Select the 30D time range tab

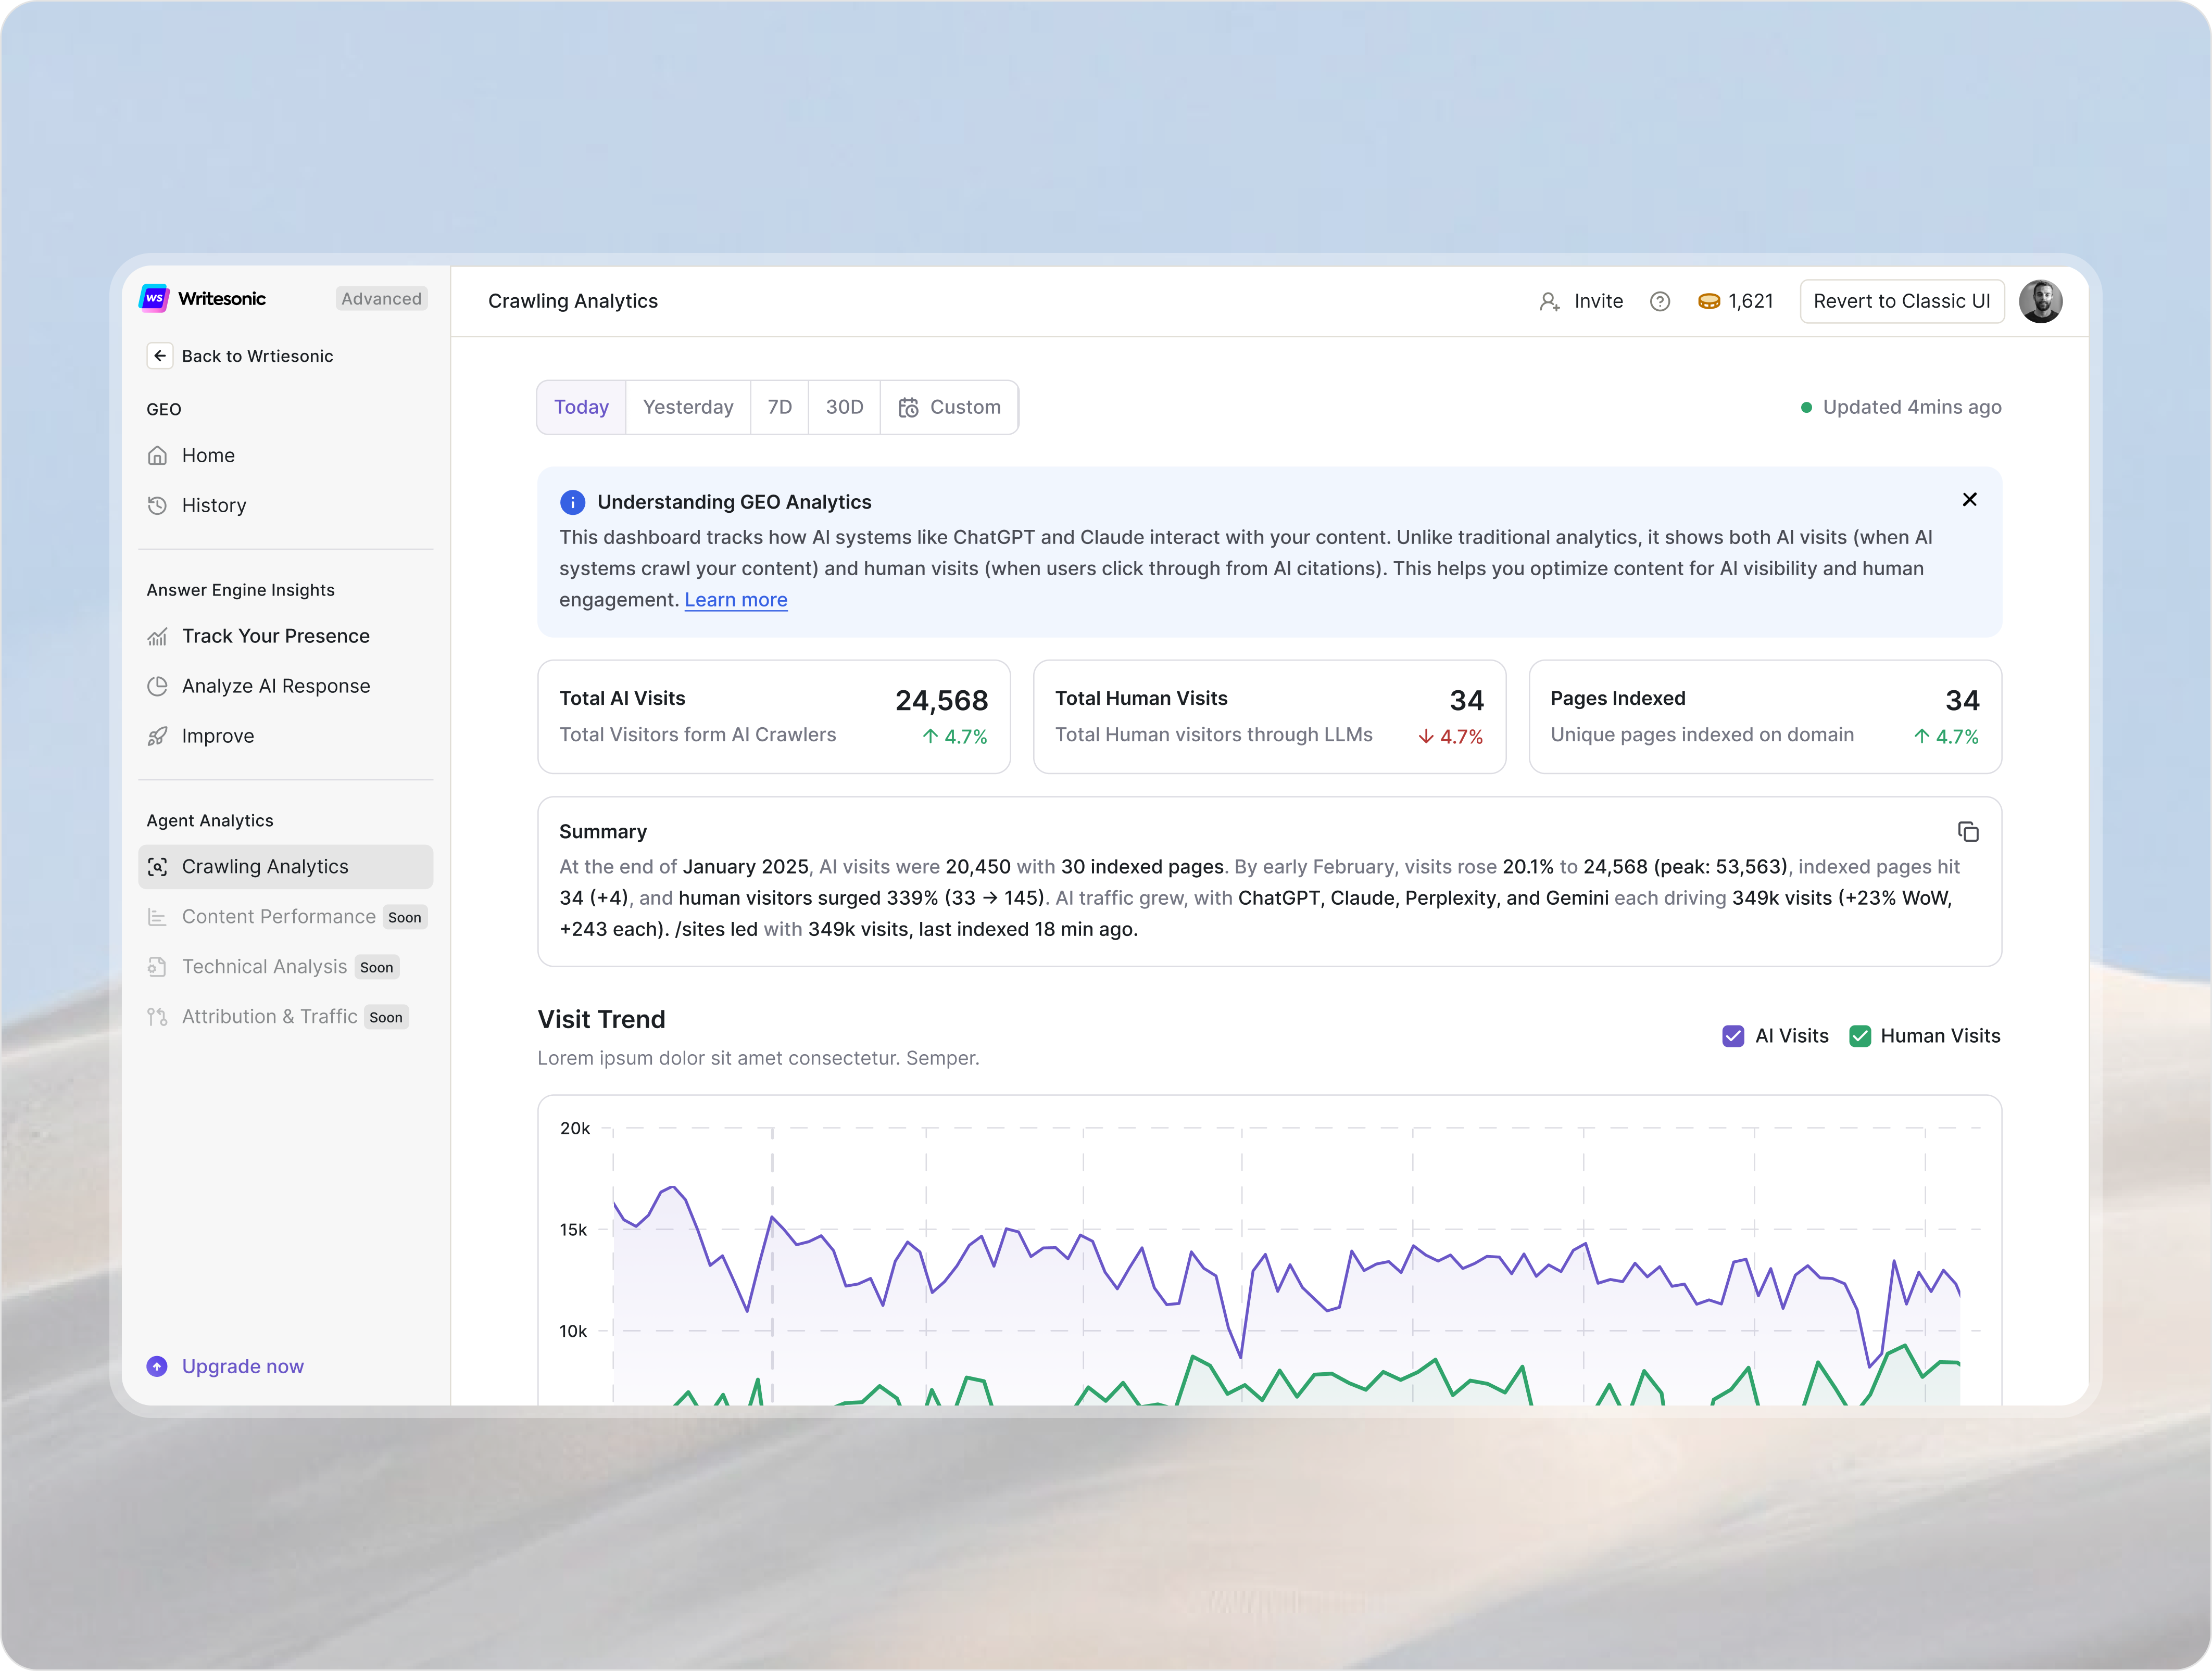(x=844, y=407)
